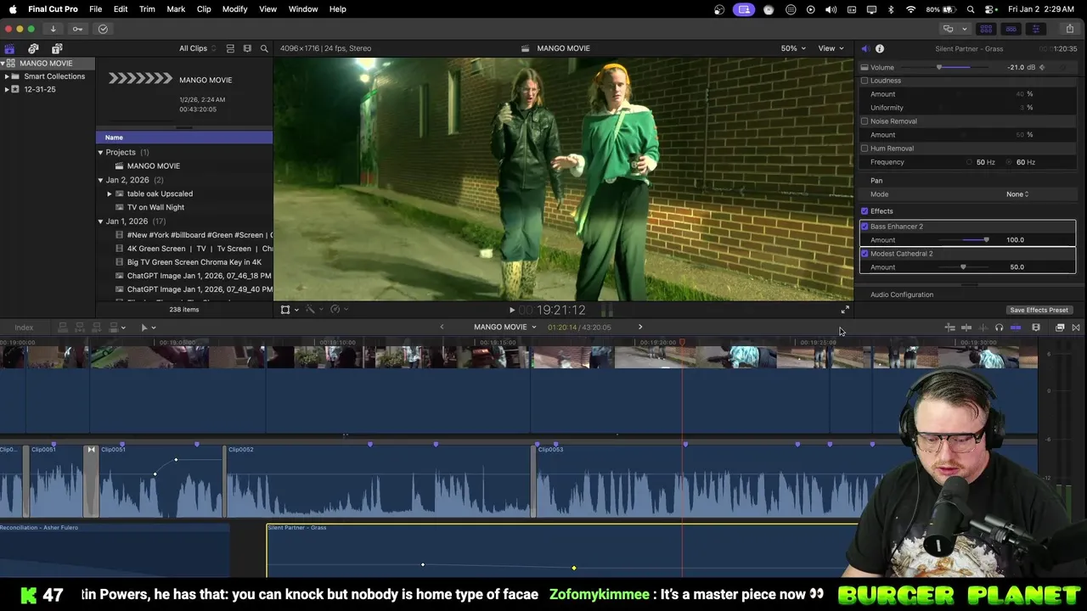1087x611 pixels.
Task: Enable the Loudness checkbox
Action: [x=865, y=81]
